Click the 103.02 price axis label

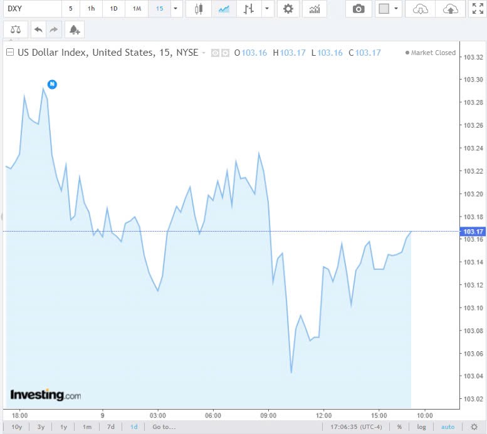473,399
